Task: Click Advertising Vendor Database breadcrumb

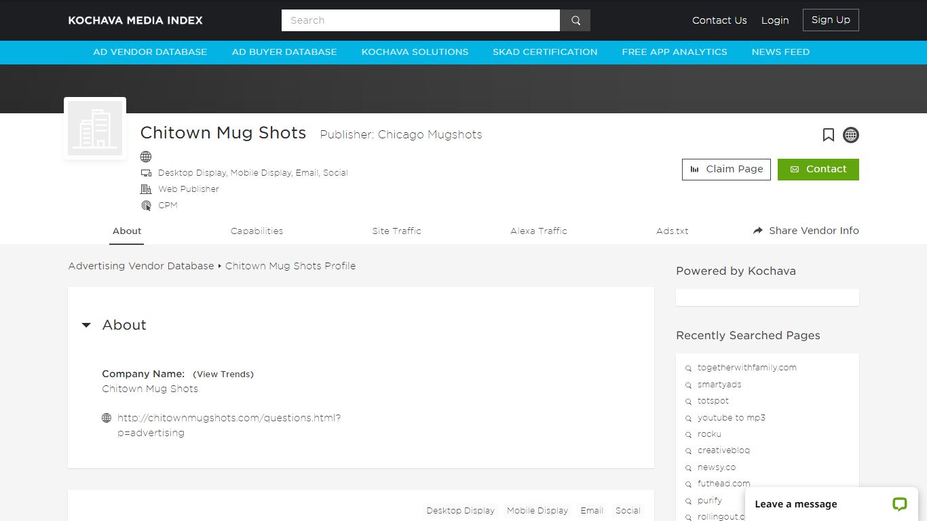Action: click(x=141, y=266)
